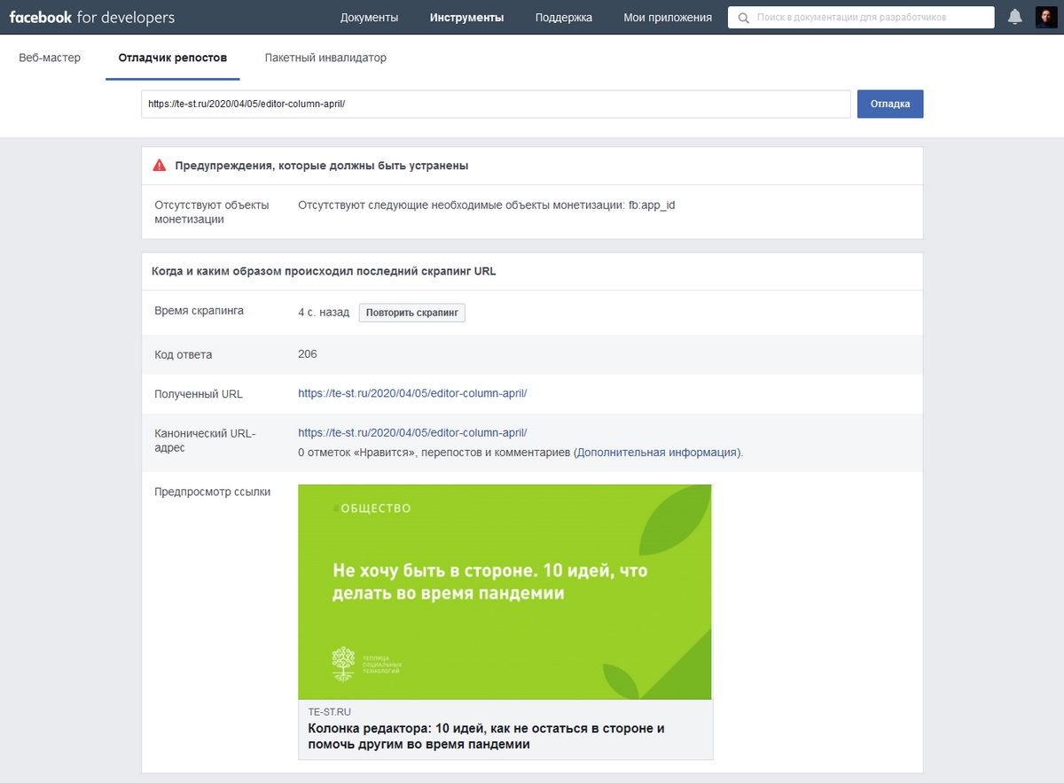This screenshot has width=1064, height=783.
Task: Open the notifications bell in the top bar
Action: pos(1014,16)
